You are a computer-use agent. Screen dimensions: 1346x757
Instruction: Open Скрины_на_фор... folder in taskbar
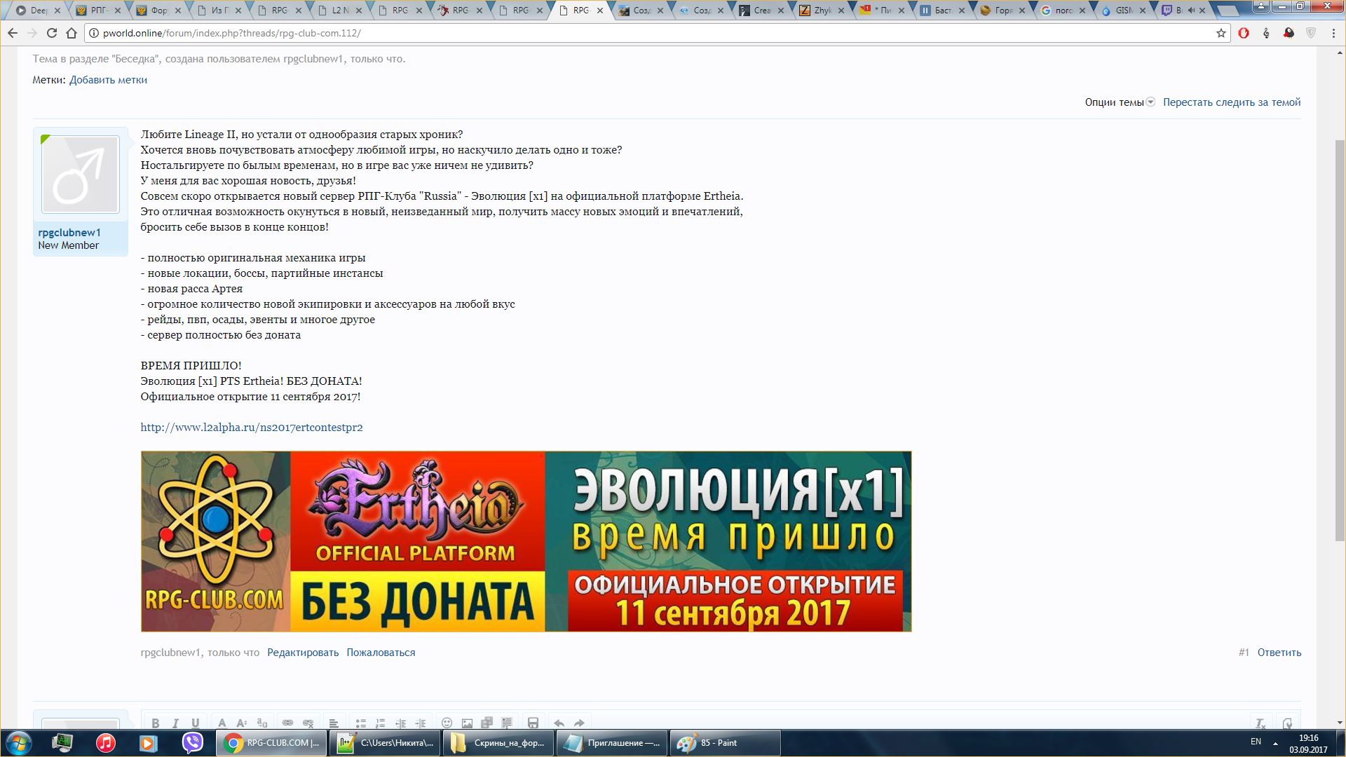(498, 743)
